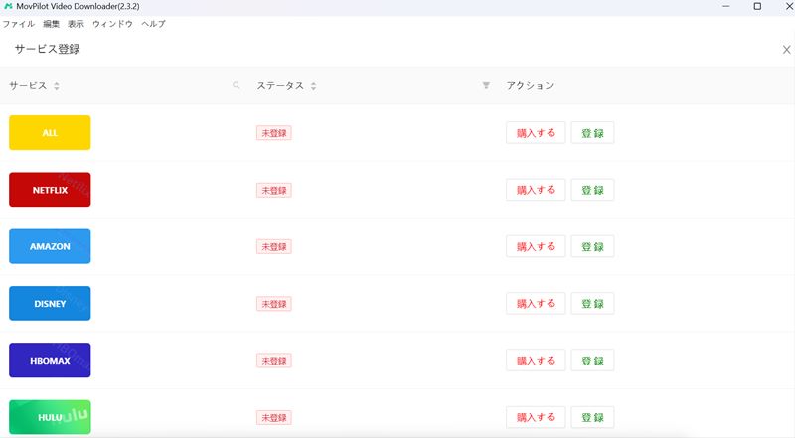The width and height of the screenshot is (795, 438).
Task: Click 登録 button for the AMAZON row
Action: tap(592, 246)
